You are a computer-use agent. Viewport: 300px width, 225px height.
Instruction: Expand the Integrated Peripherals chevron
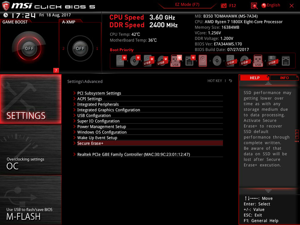point(75,104)
